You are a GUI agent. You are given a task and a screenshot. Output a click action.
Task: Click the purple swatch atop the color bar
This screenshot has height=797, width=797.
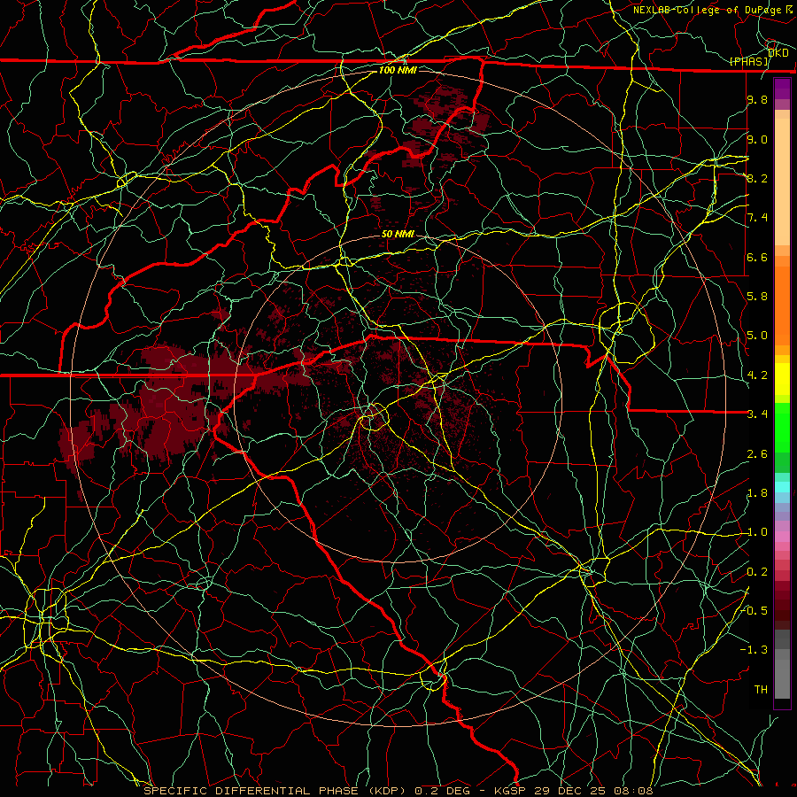tap(782, 89)
